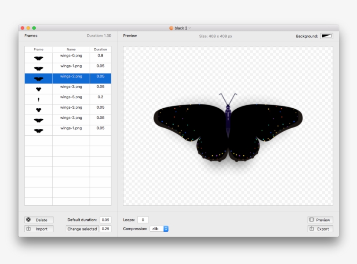Click the Loops input field
357x264 pixels.
(x=143, y=220)
